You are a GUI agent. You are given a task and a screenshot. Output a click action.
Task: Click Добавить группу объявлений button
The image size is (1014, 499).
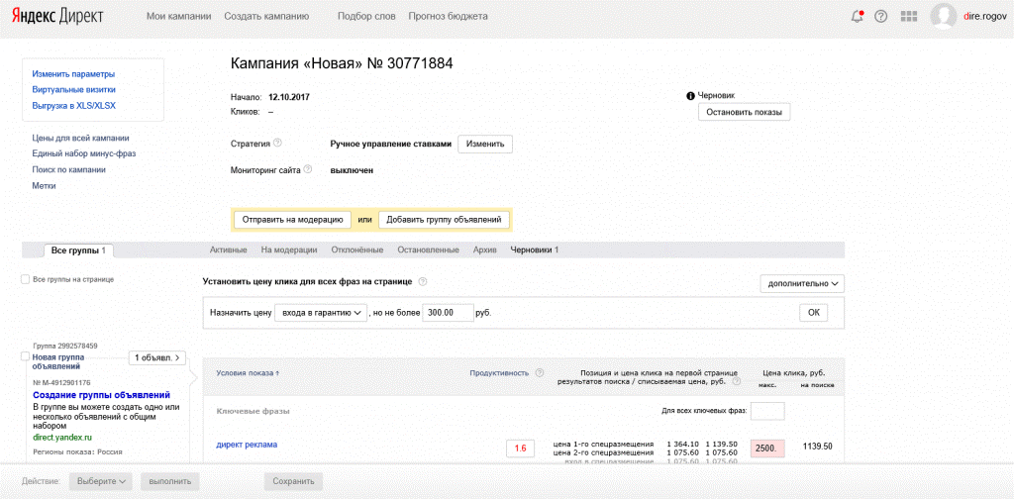[444, 220]
